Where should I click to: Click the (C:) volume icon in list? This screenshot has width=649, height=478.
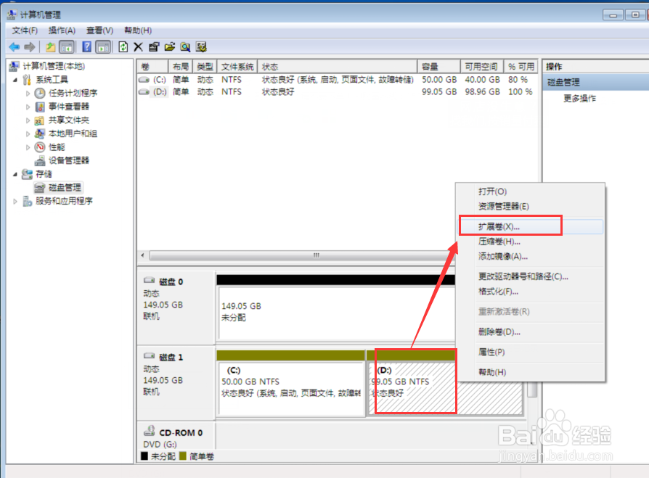[x=144, y=79]
